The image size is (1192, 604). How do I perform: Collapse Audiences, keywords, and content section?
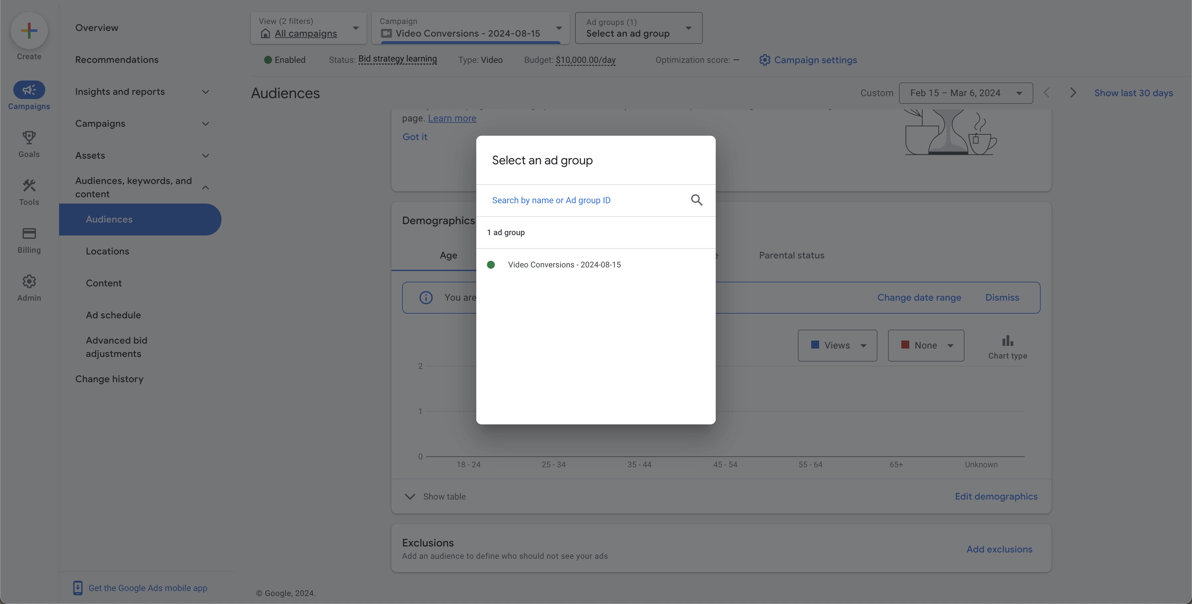206,188
